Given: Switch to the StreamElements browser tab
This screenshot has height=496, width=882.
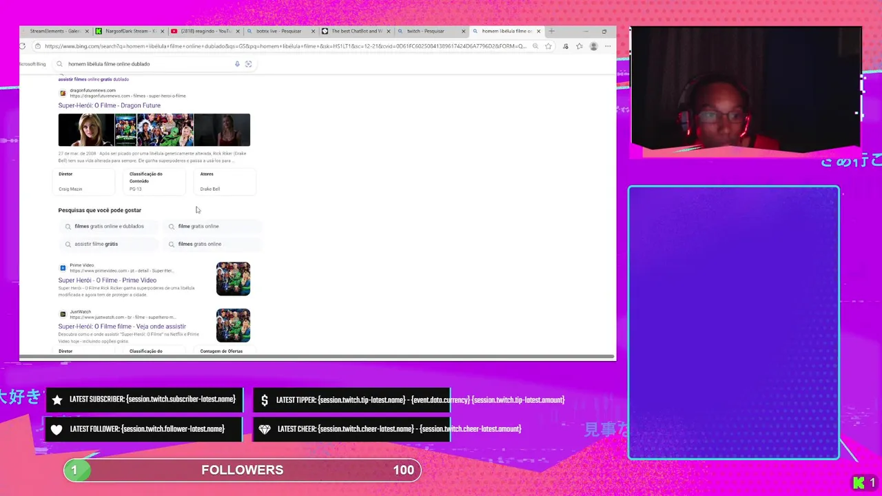Looking at the screenshot, I should pos(55,31).
